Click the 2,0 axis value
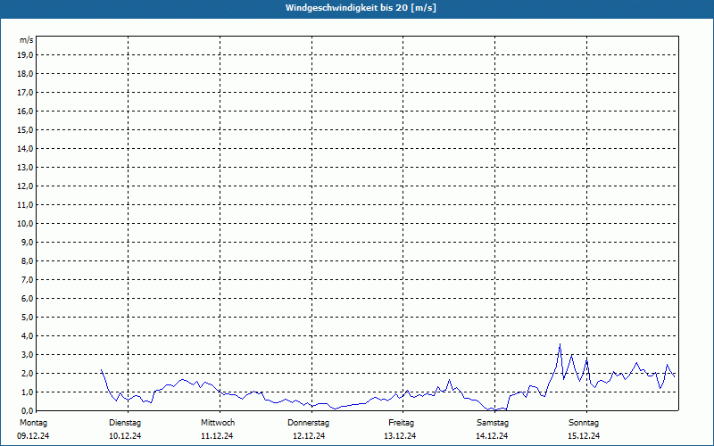This screenshot has width=714, height=446. pos(28,373)
